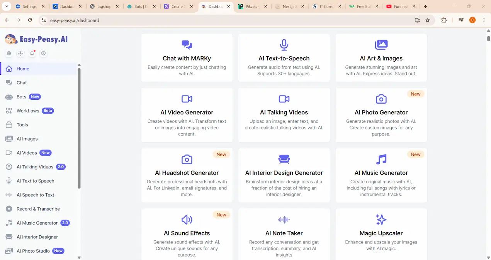The height and width of the screenshot is (260, 491).
Task: Select the AI Interior Design sofa icon
Action: (284, 159)
